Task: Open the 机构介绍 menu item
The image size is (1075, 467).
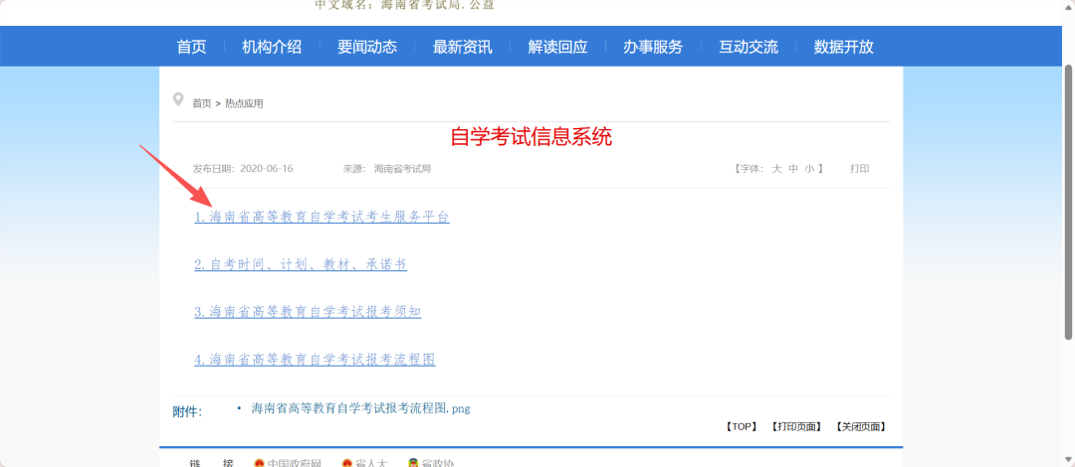Action: point(272,48)
